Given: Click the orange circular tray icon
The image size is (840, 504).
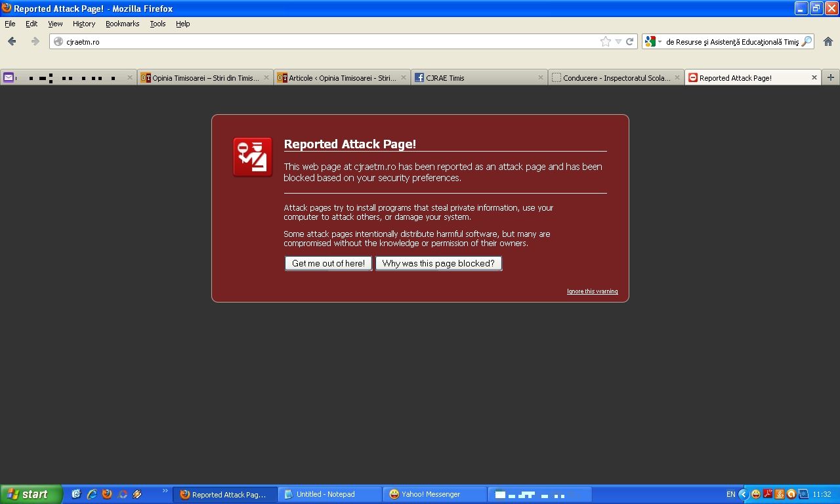Looking at the screenshot, I should (791, 494).
